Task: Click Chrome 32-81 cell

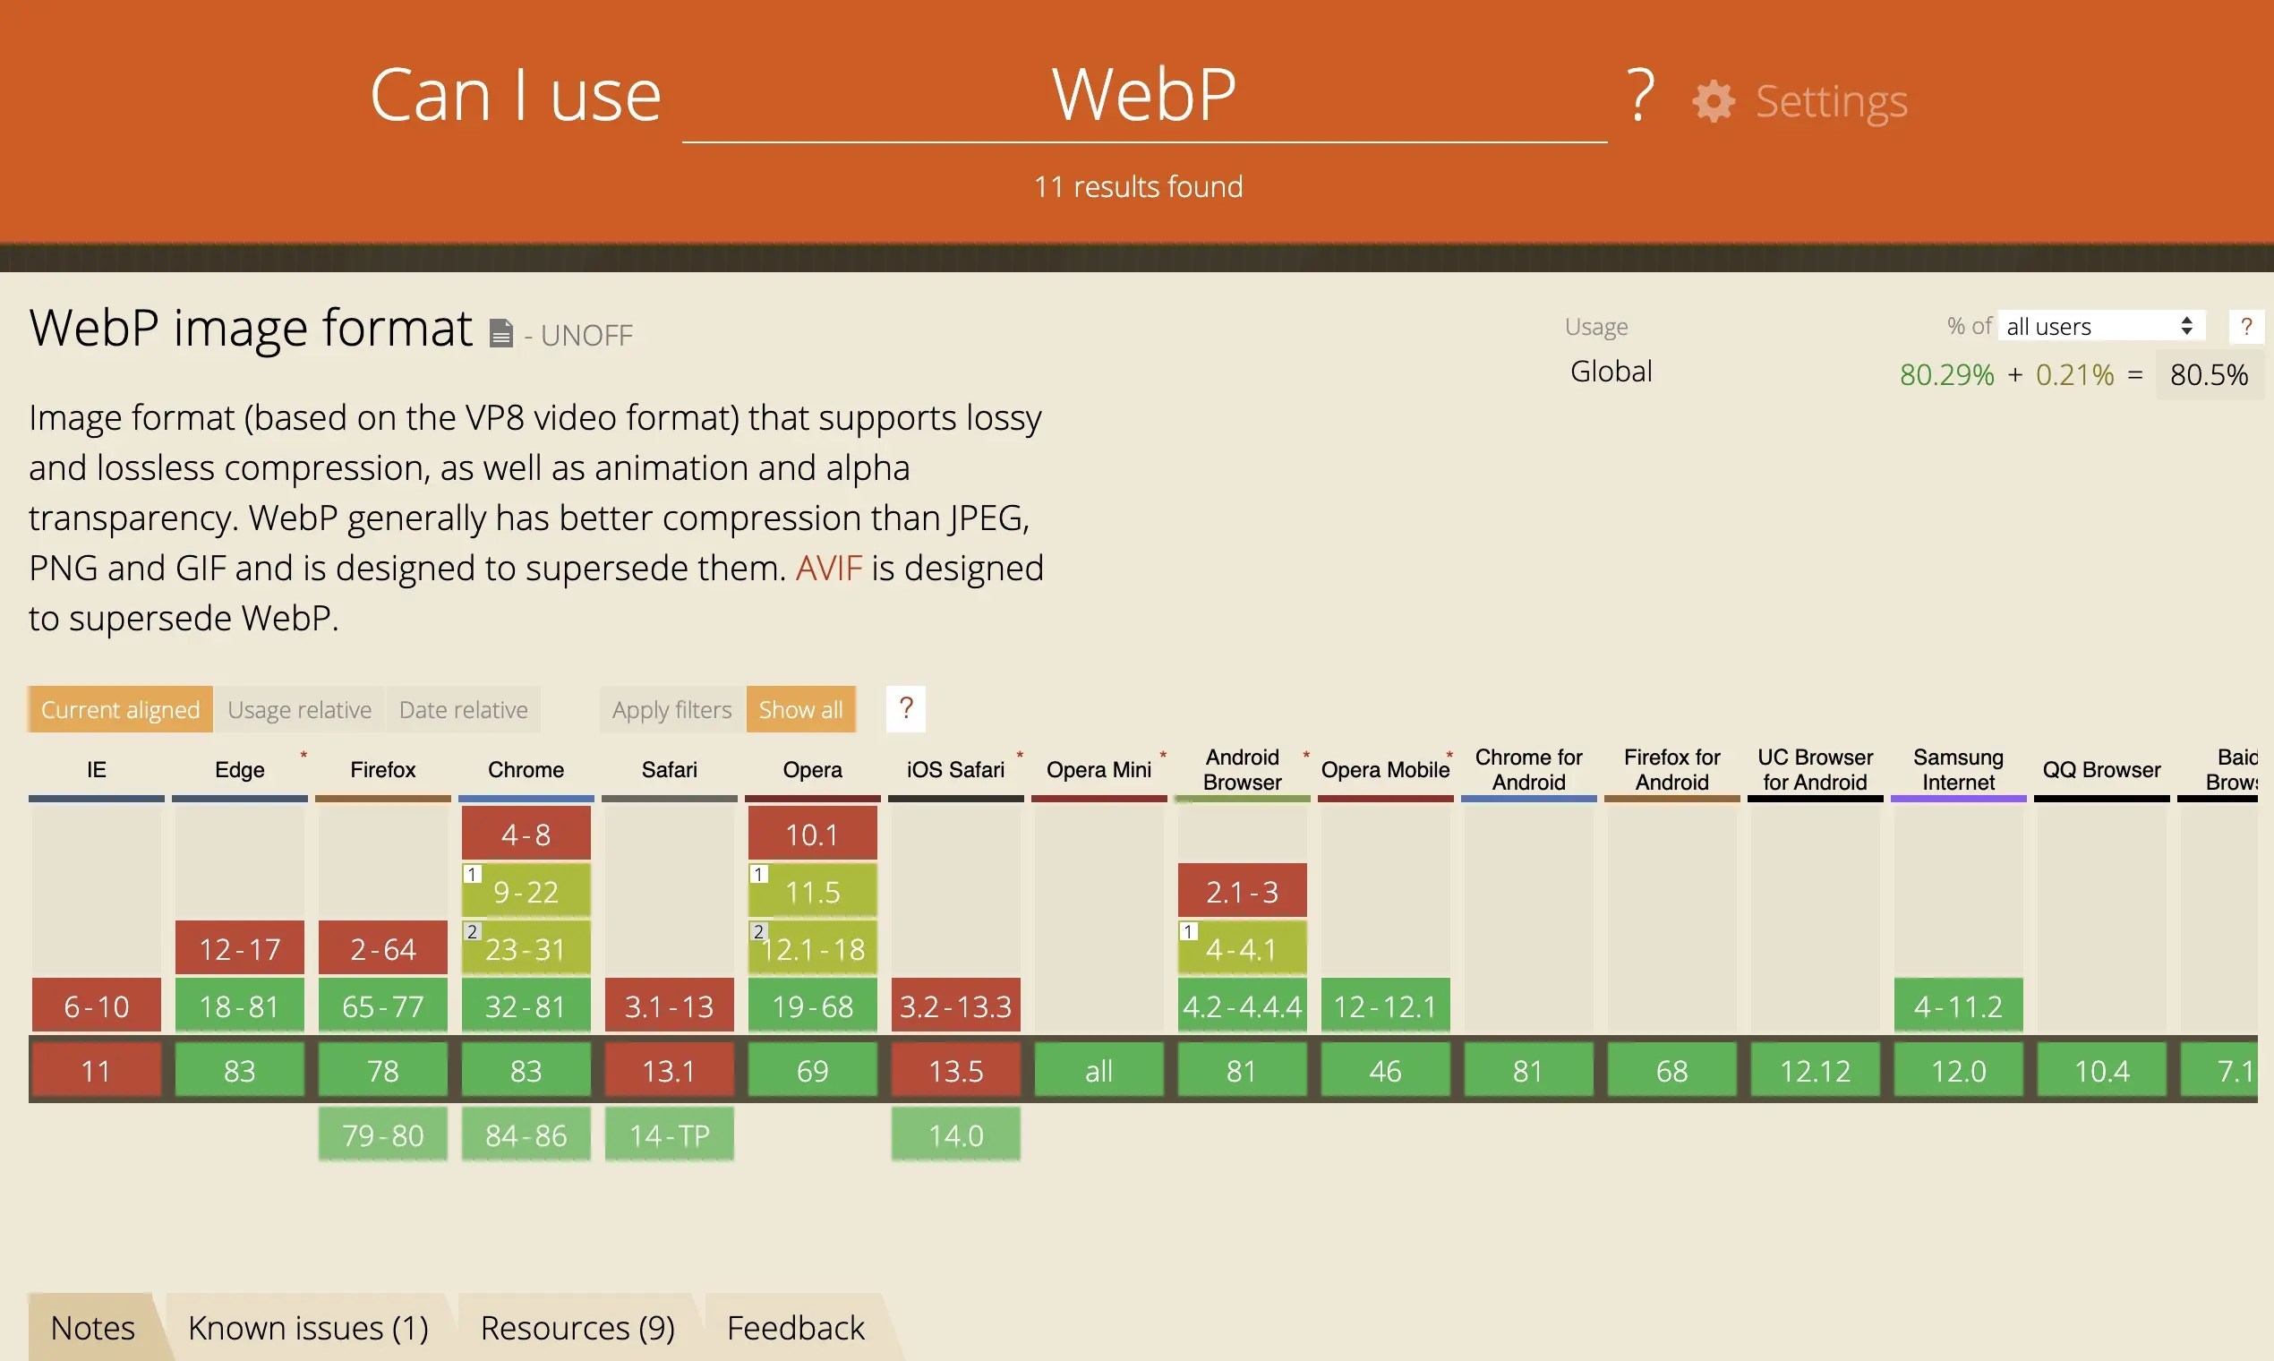Action: pos(526,1006)
